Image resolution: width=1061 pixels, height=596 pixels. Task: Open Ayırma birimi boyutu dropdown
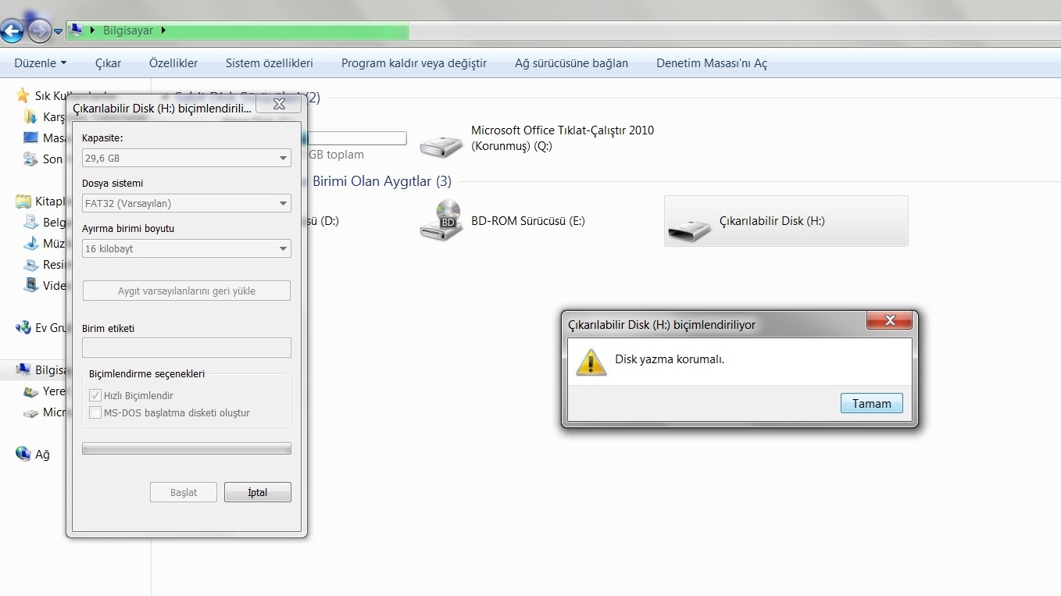click(187, 248)
